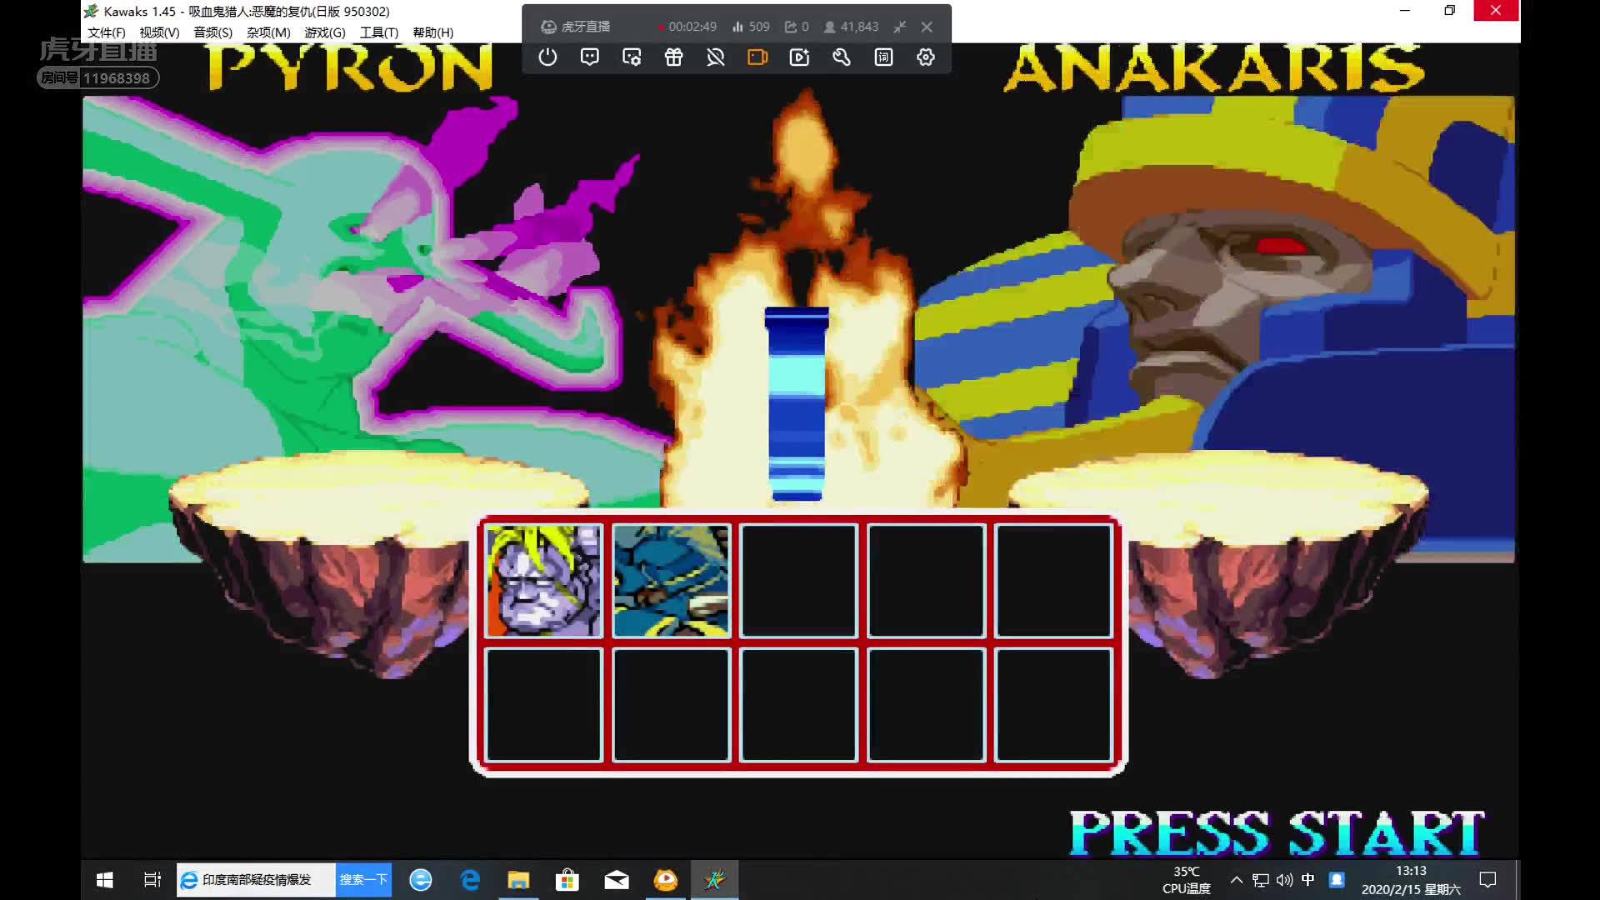Image resolution: width=1600 pixels, height=900 pixels.
Task: Open the wrench tools icon
Action: [x=841, y=57]
